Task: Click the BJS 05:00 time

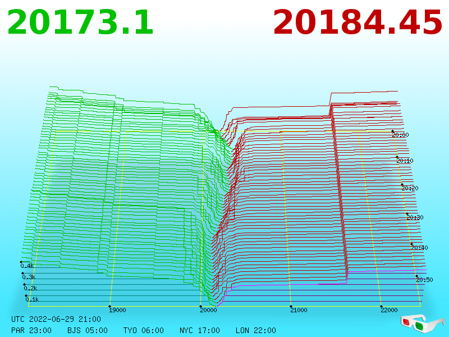Action: click(88, 330)
